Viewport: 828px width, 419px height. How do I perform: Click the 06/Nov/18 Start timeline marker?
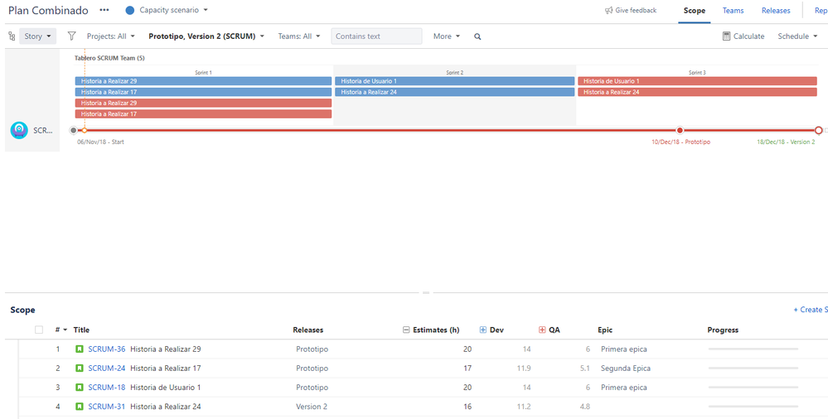pos(74,130)
